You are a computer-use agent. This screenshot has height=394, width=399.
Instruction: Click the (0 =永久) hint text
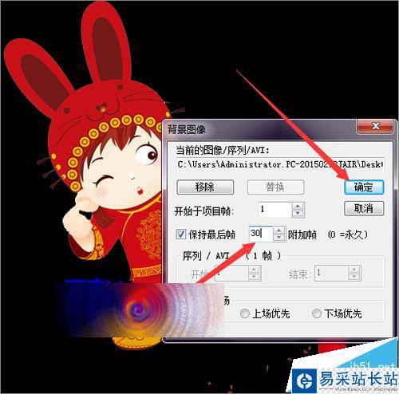[348, 234]
